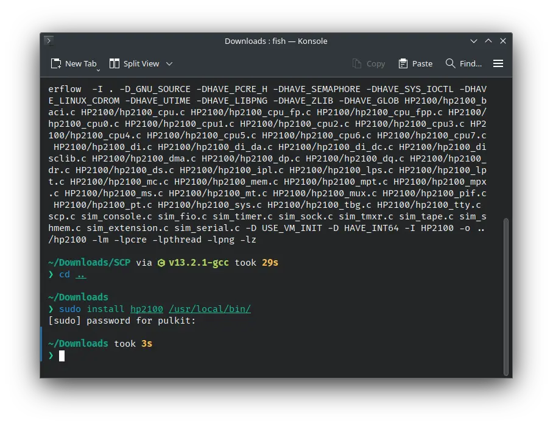
Task: Click the window title 'Downloads : fish — Konsole'
Action: (x=276, y=41)
